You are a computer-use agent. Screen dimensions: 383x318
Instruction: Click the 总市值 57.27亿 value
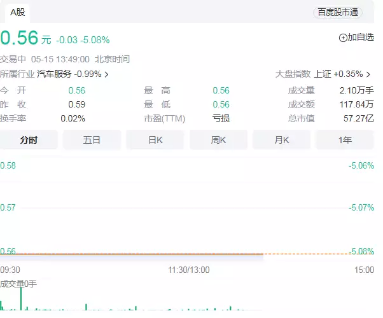click(359, 118)
